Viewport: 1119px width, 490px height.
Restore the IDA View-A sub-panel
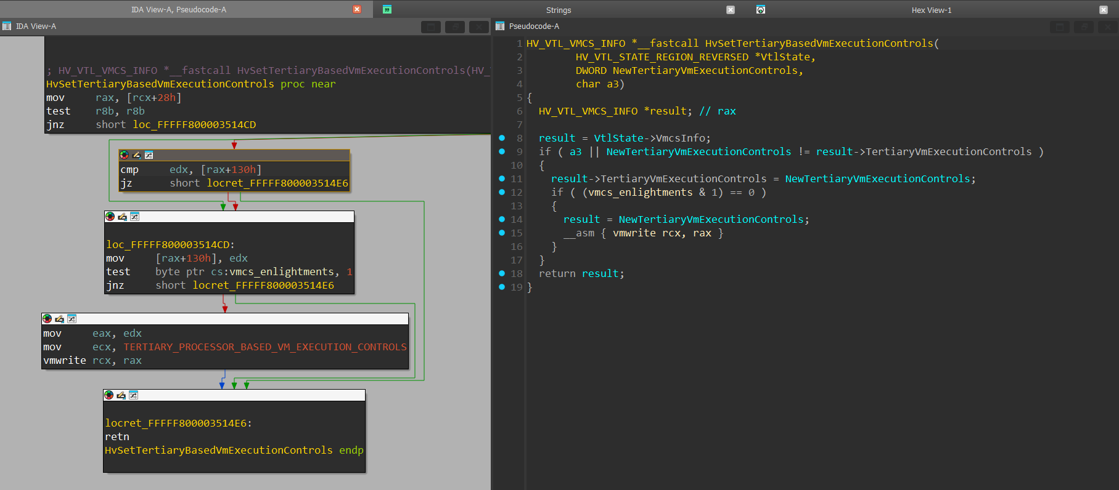pyautogui.click(x=455, y=26)
